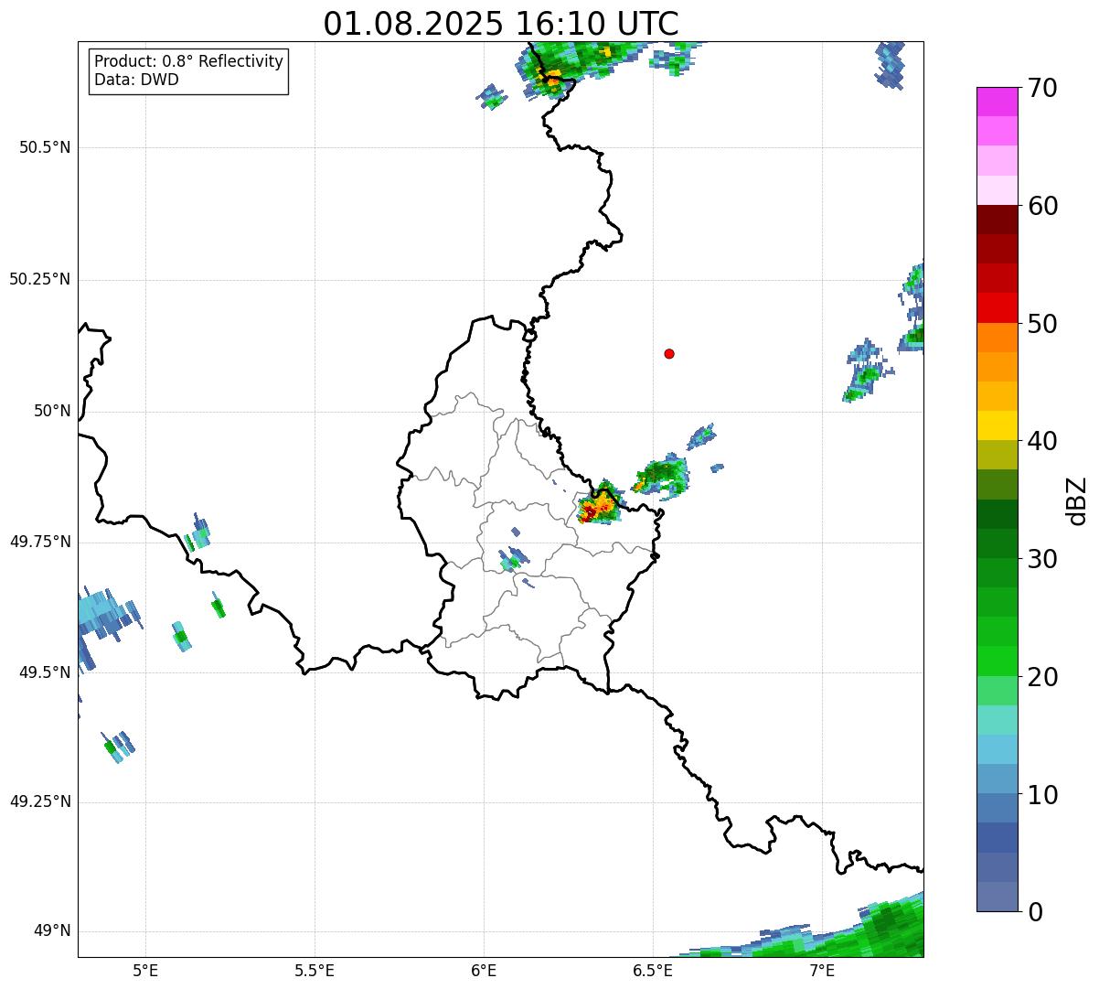Click the 49.75°N latitude label

pos(40,542)
